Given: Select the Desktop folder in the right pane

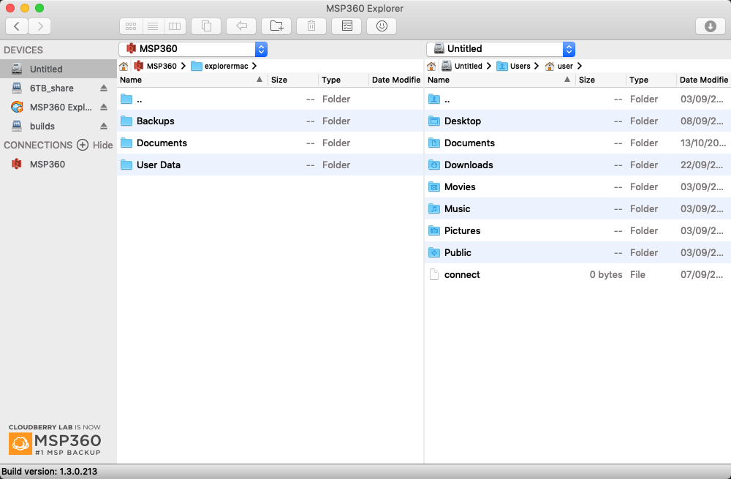Looking at the screenshot, I should point(577,121).
